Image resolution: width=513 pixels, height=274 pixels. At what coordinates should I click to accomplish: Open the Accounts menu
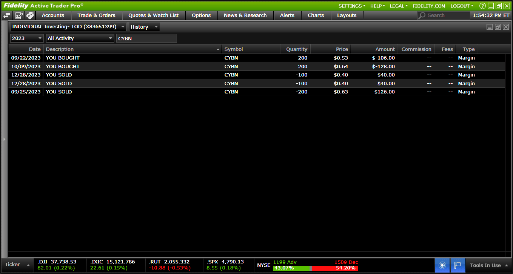(x=53, y=15)
